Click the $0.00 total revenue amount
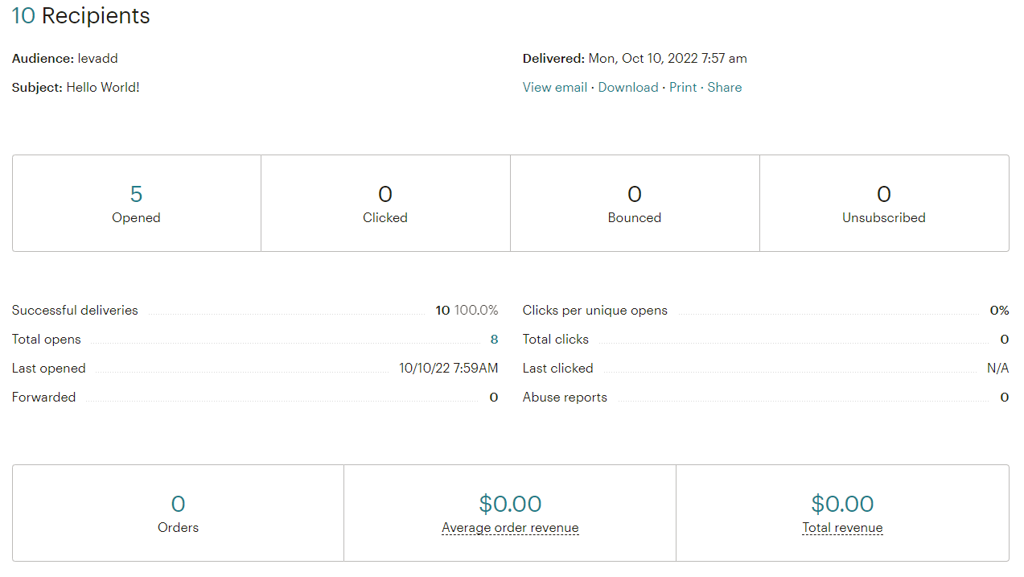1024x577 pixels. 842,504
